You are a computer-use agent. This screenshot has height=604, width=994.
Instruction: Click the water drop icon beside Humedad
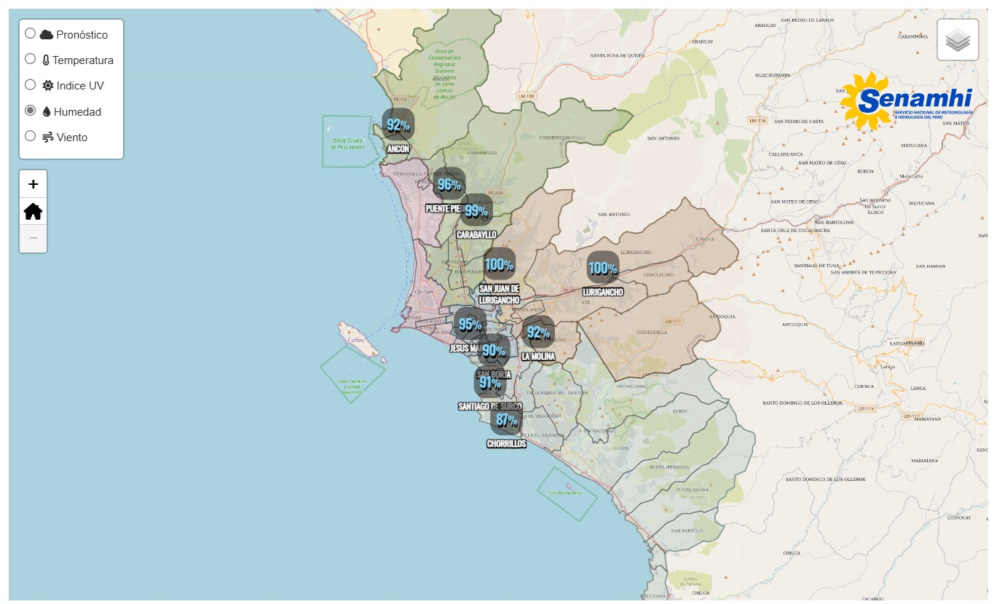point(47,111)
